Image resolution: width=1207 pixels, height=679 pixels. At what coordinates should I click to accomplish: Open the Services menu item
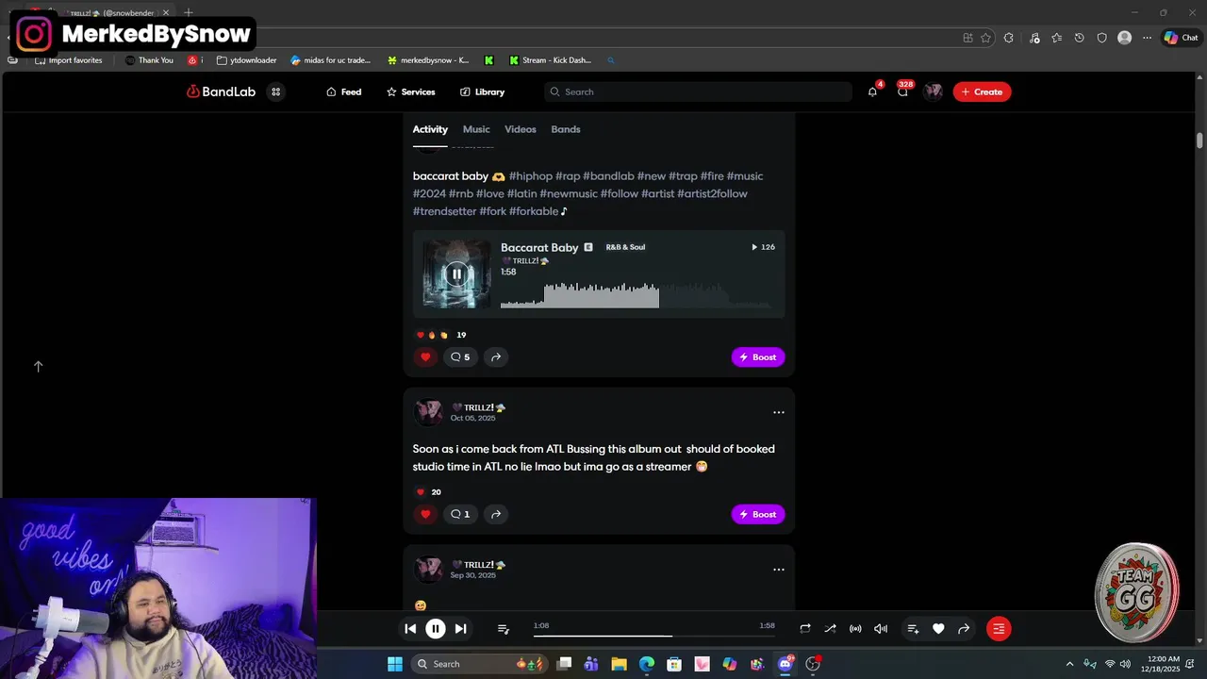tap(410, 91)
